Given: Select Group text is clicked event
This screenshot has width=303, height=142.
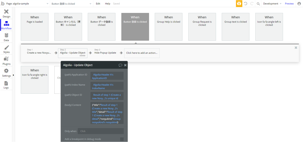Looking at the screenshot, I should point(236,27).
